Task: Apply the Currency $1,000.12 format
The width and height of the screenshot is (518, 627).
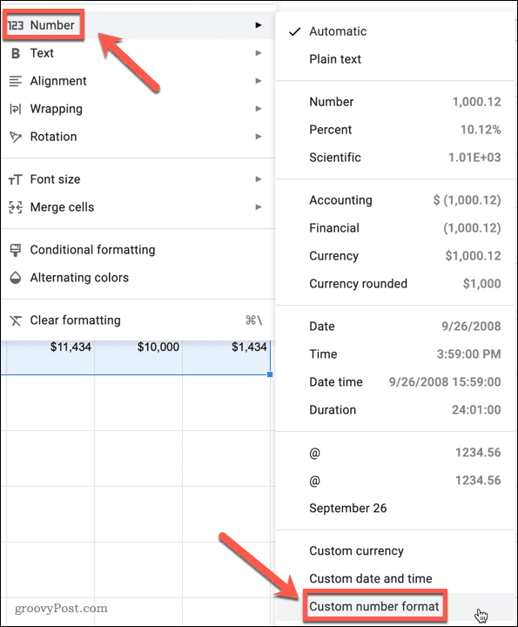Action: click(395, 256)
